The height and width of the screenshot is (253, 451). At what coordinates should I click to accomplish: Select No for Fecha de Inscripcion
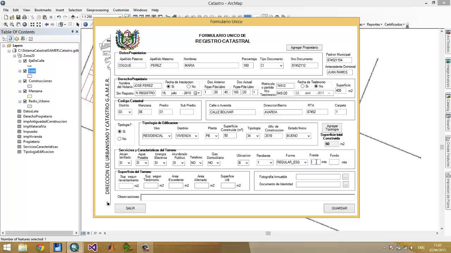(x=189, y=86)
